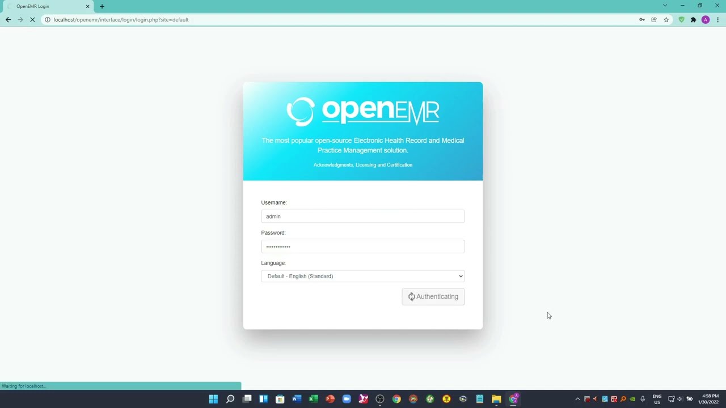Focus the Password input field
This screenshot has height=408, width=726.
pos(363,246)
